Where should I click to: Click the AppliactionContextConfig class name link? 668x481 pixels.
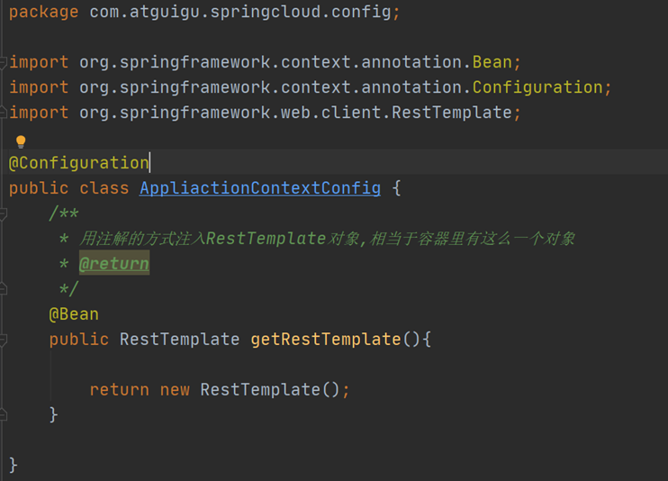260,188
